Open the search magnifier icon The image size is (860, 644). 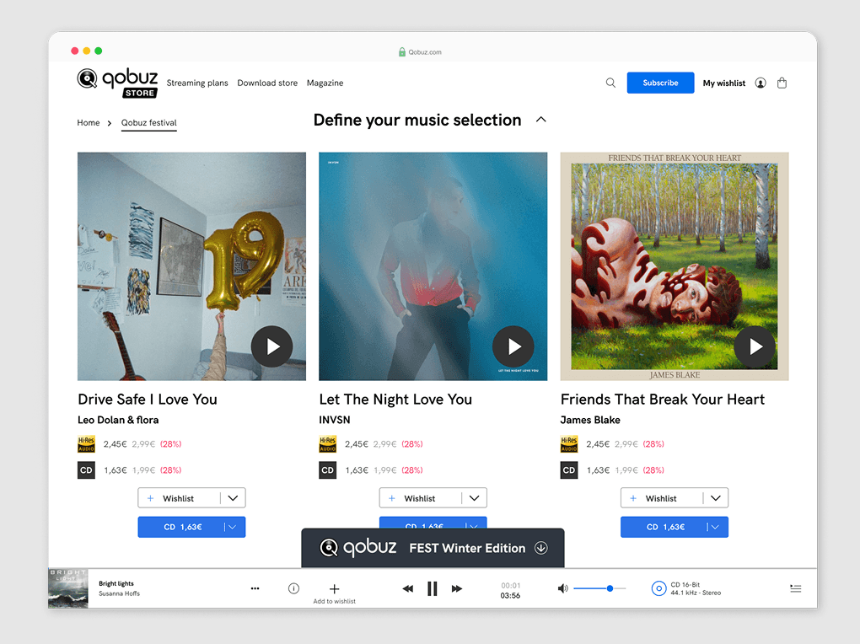click(610, 83)
